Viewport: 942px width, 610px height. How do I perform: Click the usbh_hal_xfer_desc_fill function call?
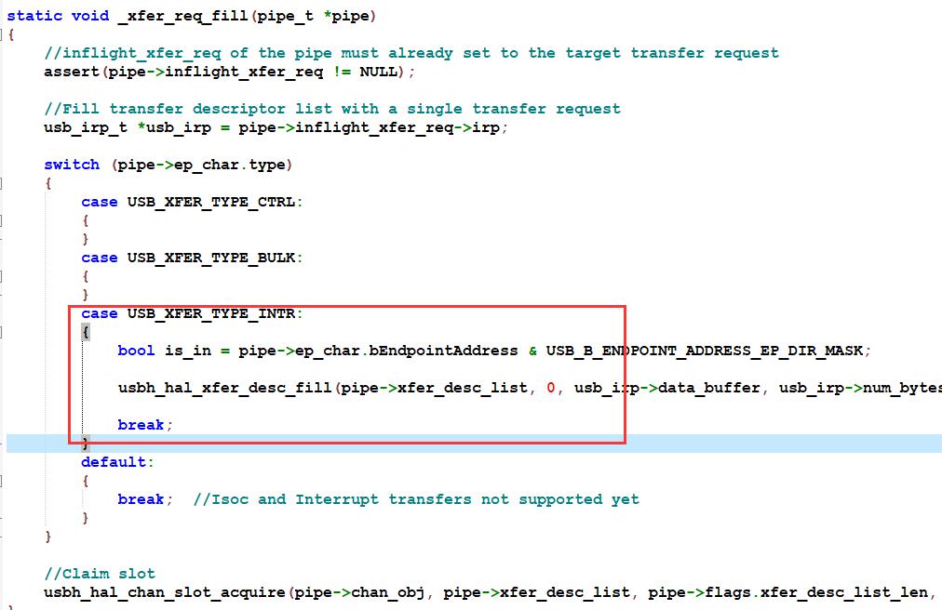pos(224,389)
